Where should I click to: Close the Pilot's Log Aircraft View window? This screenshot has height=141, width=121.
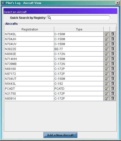tap(117, 3)
